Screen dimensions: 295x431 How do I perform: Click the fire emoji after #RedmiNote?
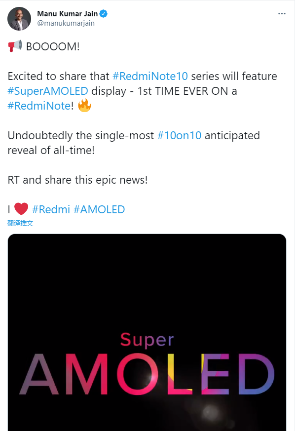[84, 105]
